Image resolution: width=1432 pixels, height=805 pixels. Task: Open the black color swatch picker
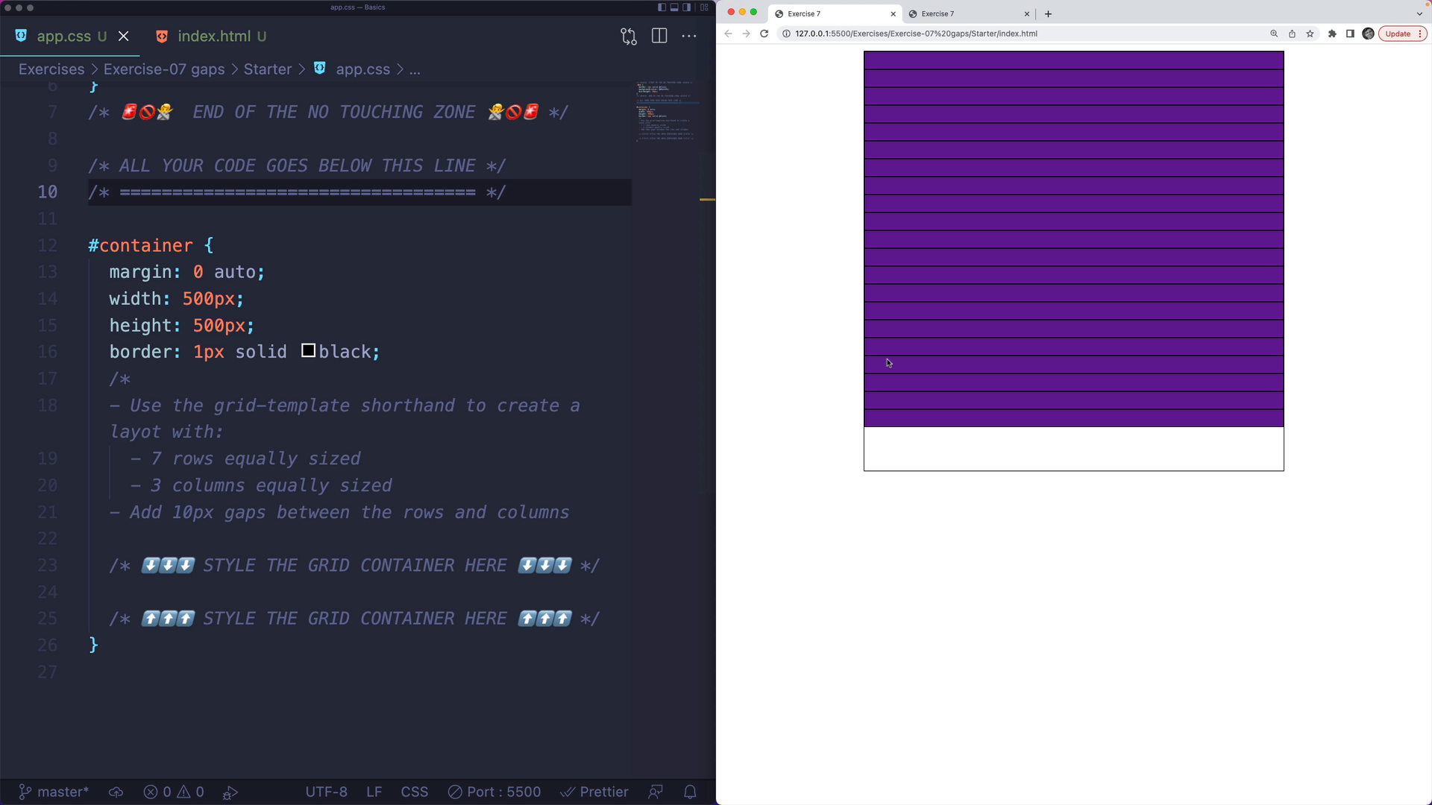(x=308, y=350)
